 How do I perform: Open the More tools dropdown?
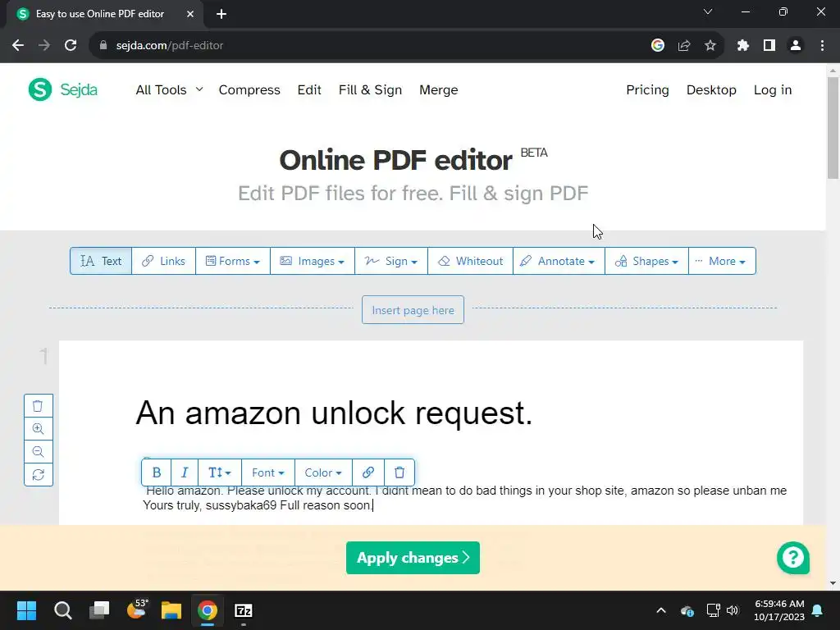[x=722, y=261]
